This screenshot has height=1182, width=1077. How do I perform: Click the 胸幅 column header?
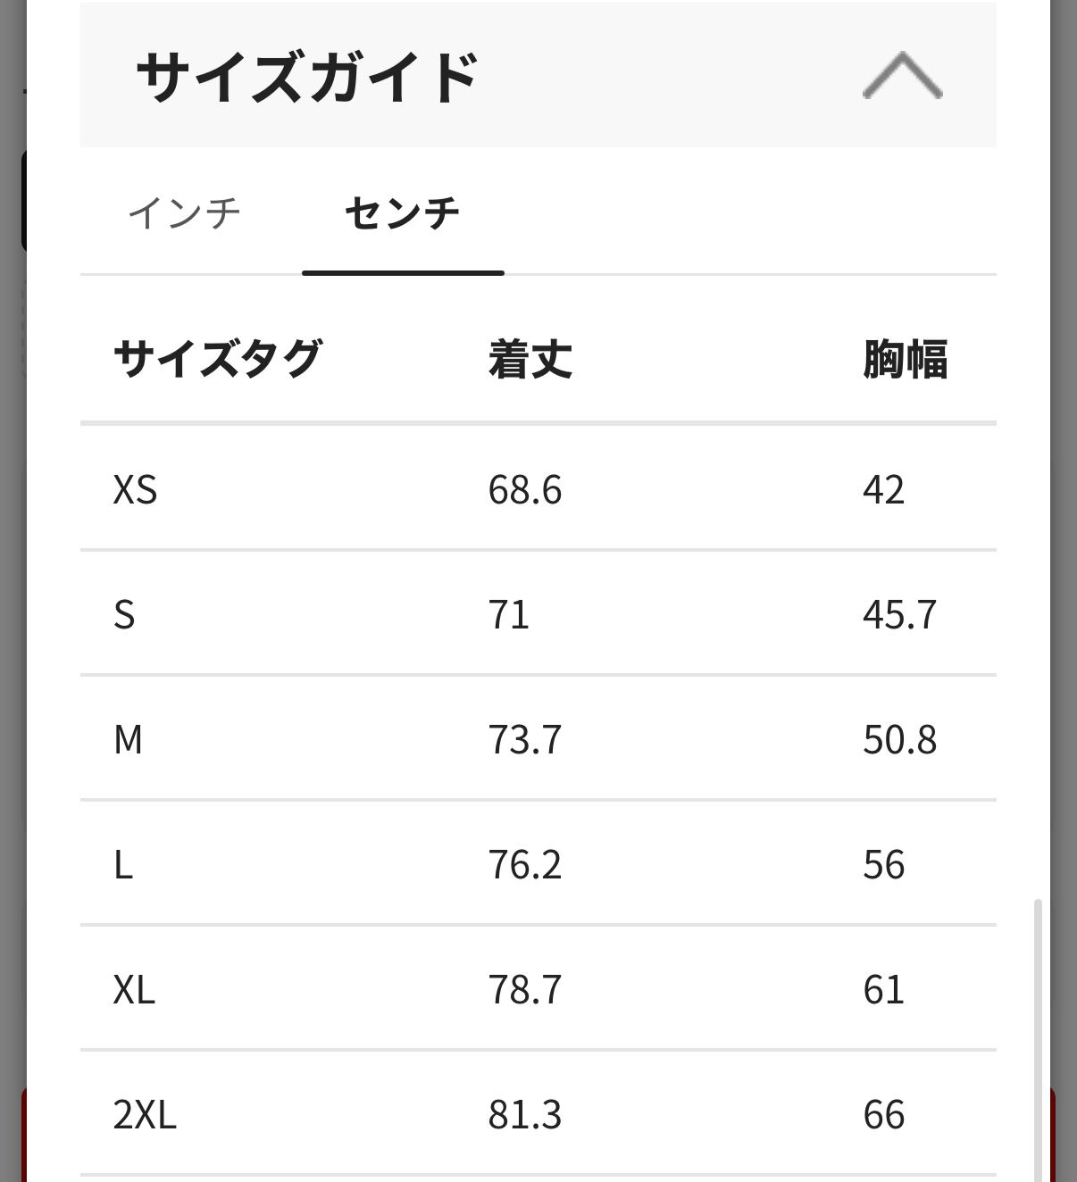pos(905,359)
